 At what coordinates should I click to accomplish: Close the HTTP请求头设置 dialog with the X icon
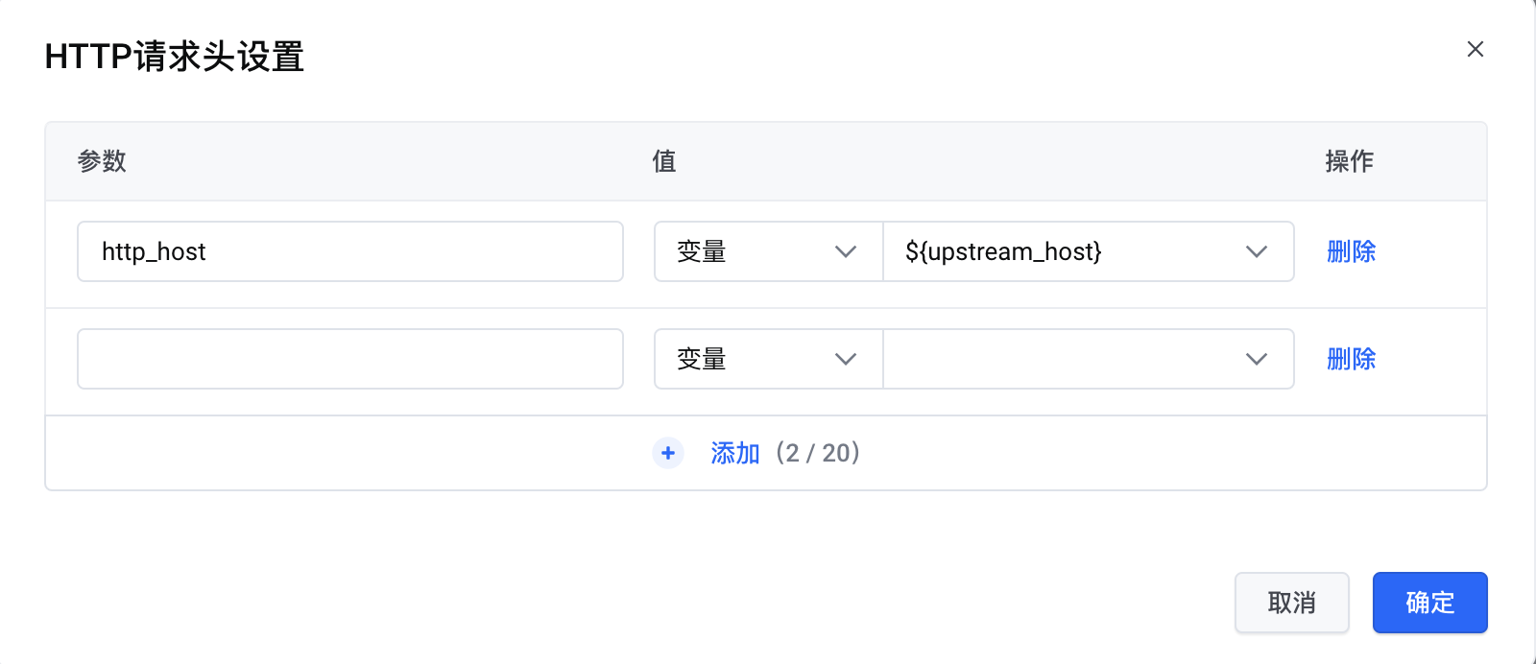(1476, 49)
